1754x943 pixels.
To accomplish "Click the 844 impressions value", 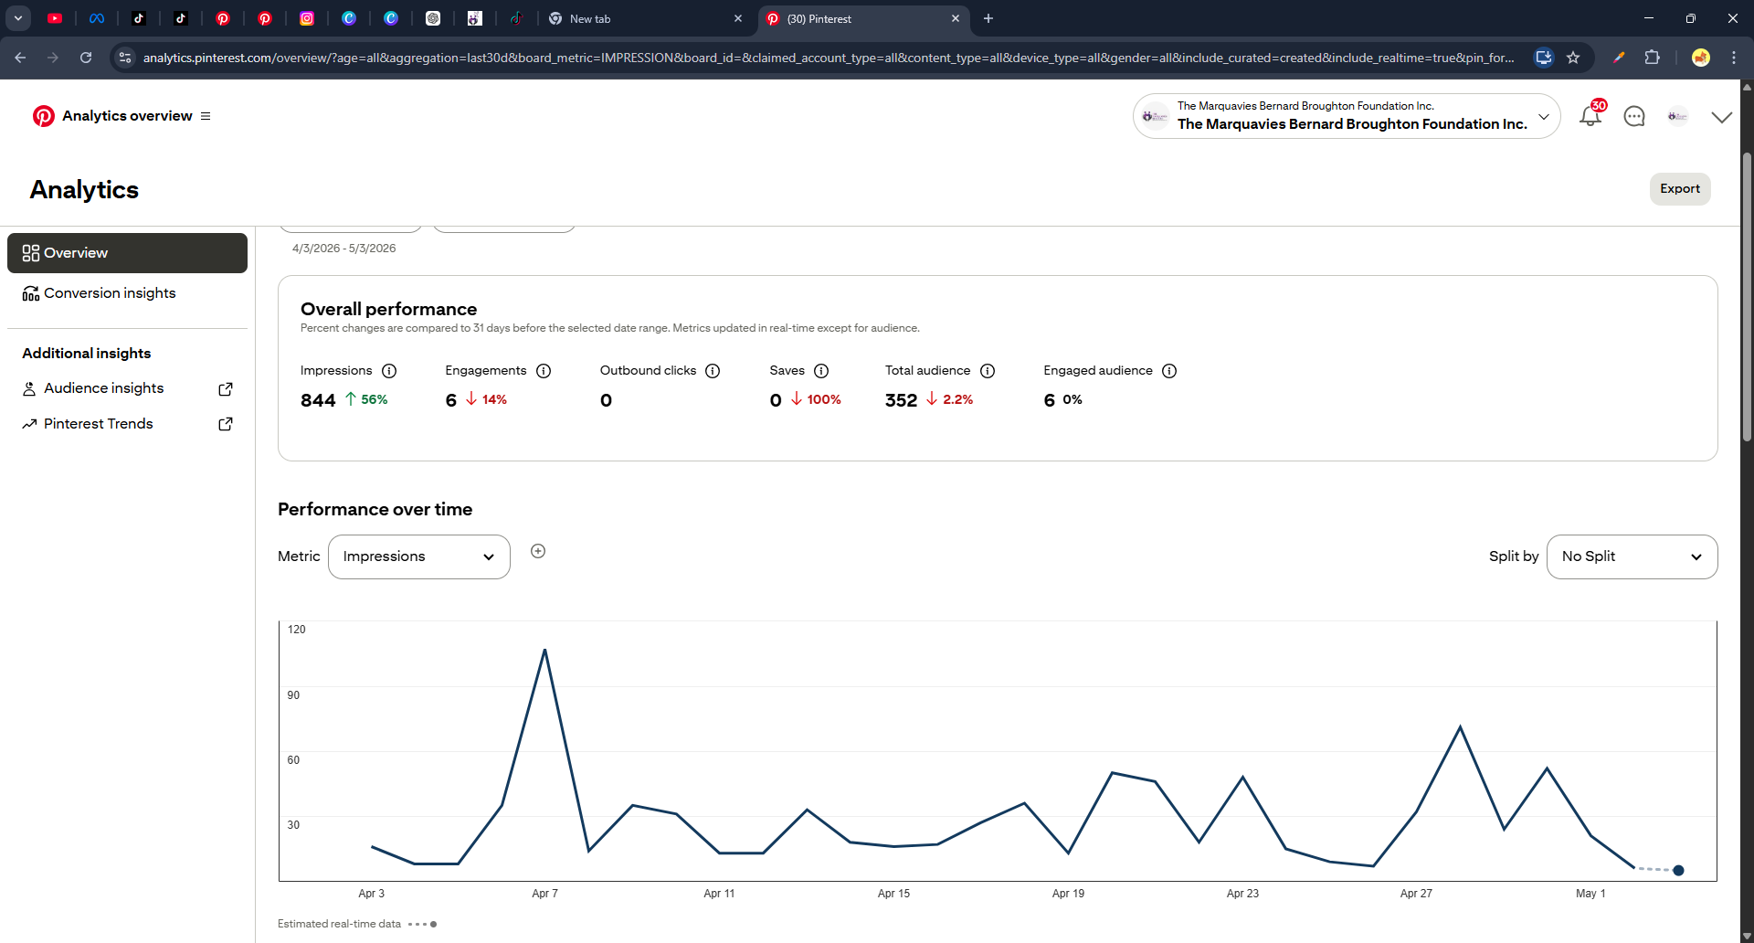I will click(318, 400).
